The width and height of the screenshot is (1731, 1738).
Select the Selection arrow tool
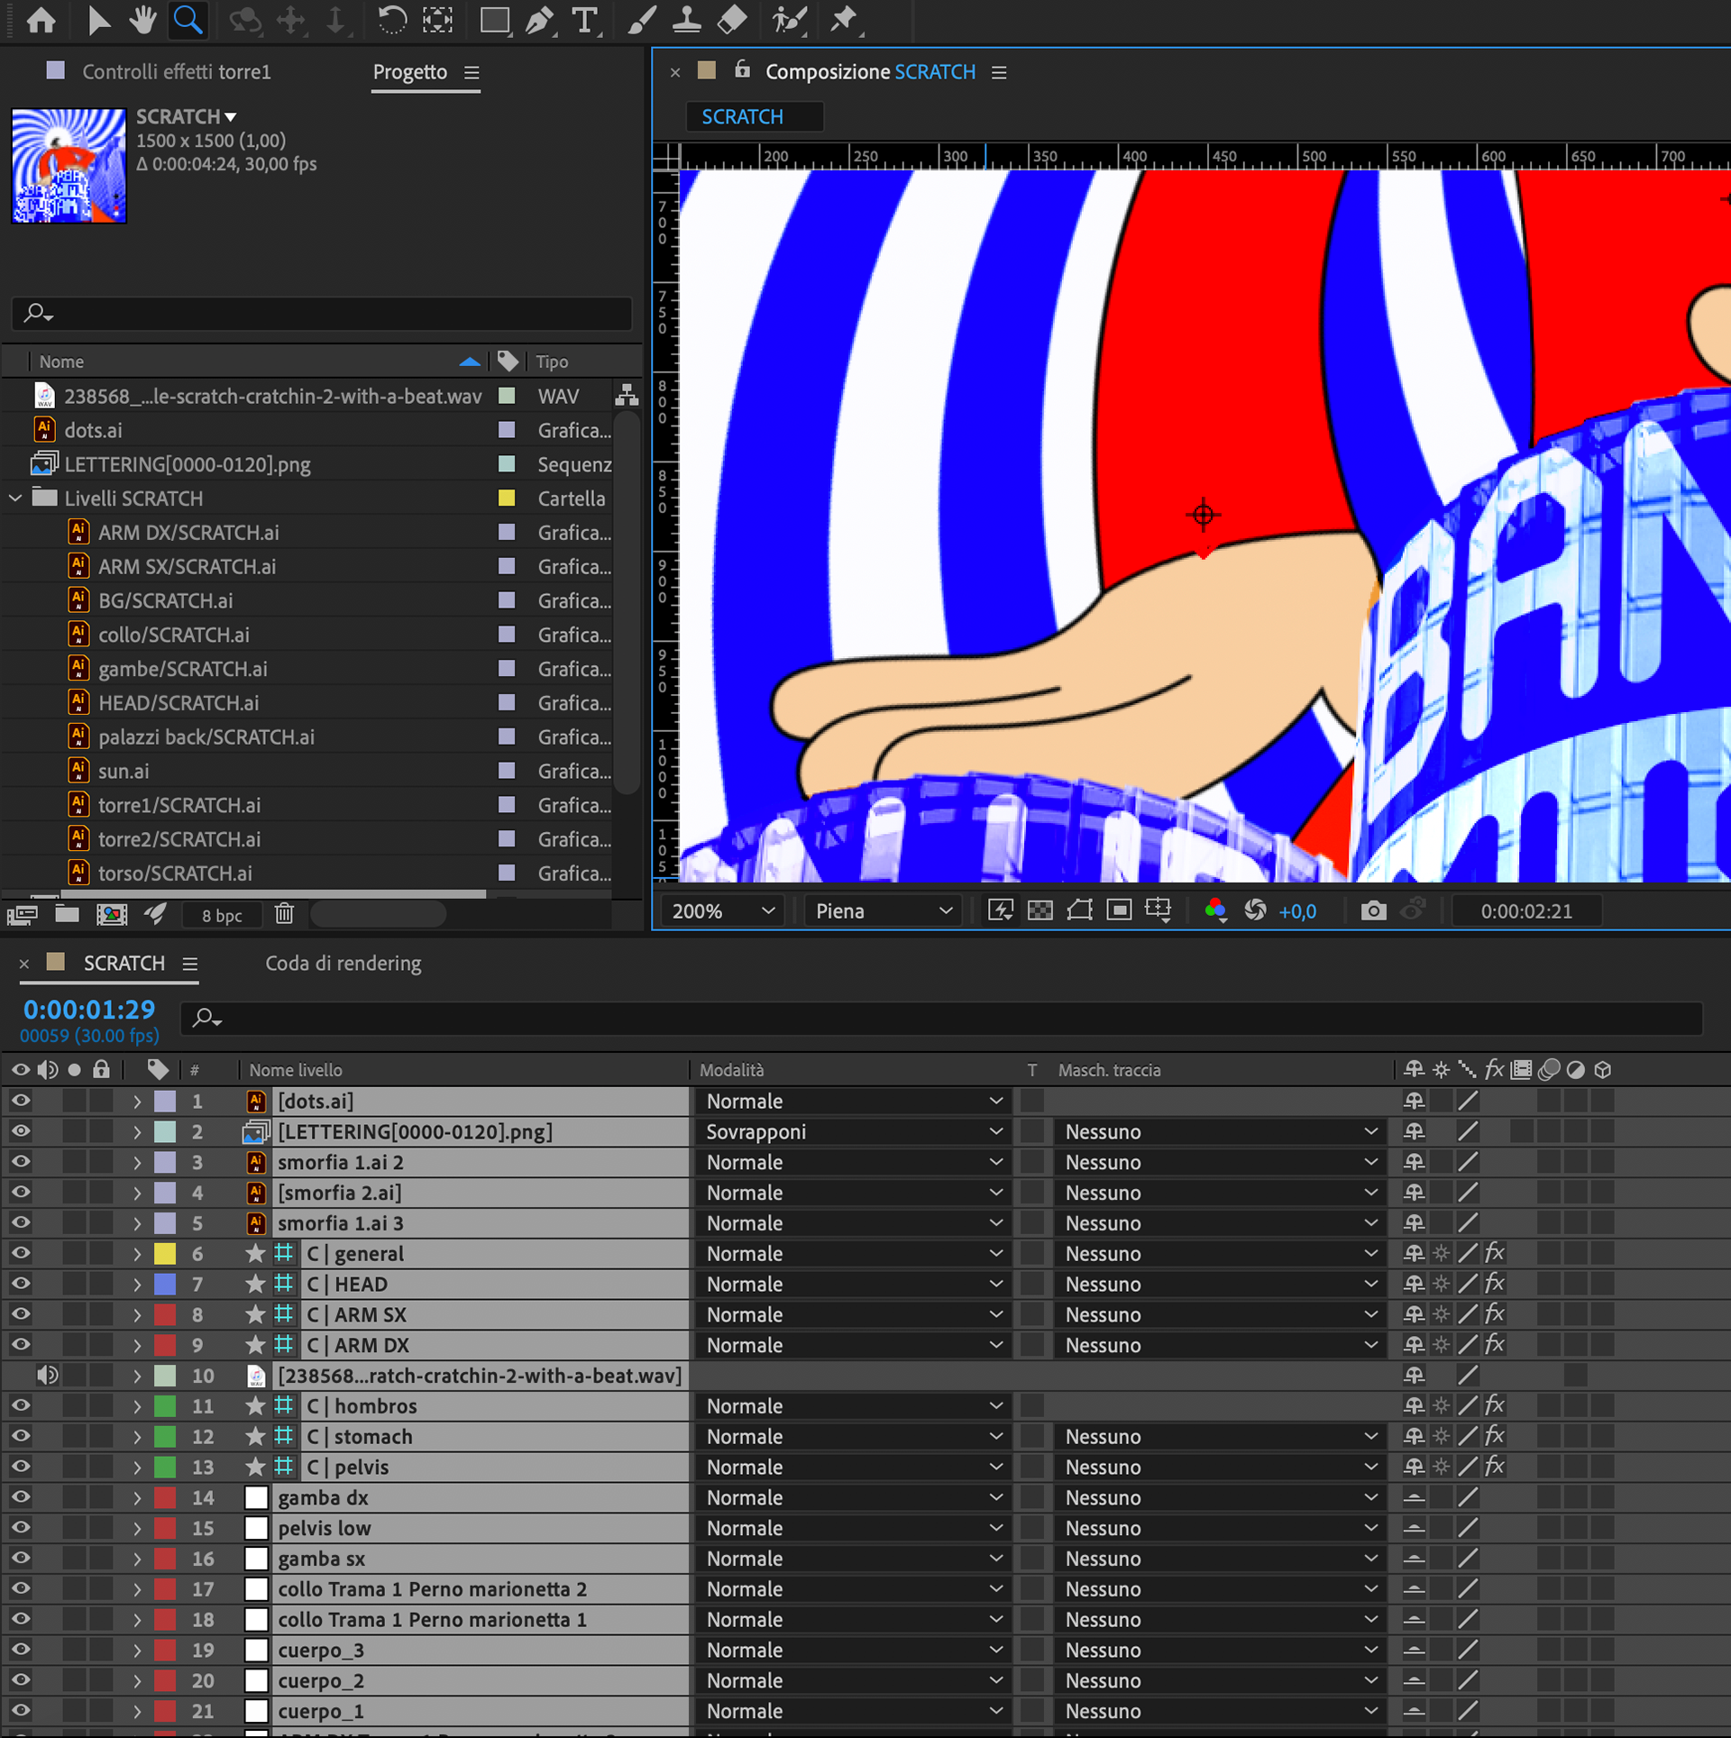tap(98, 20)
